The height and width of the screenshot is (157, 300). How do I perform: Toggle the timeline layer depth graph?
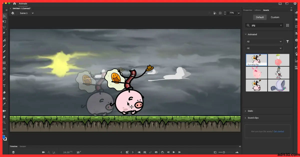click(54, 152)
